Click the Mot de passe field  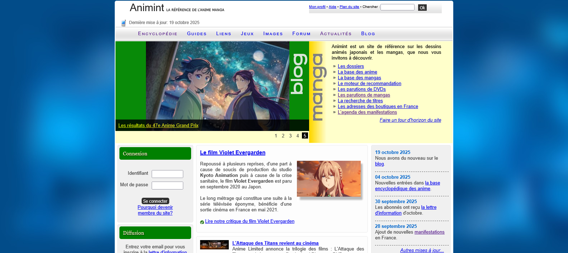167,186
